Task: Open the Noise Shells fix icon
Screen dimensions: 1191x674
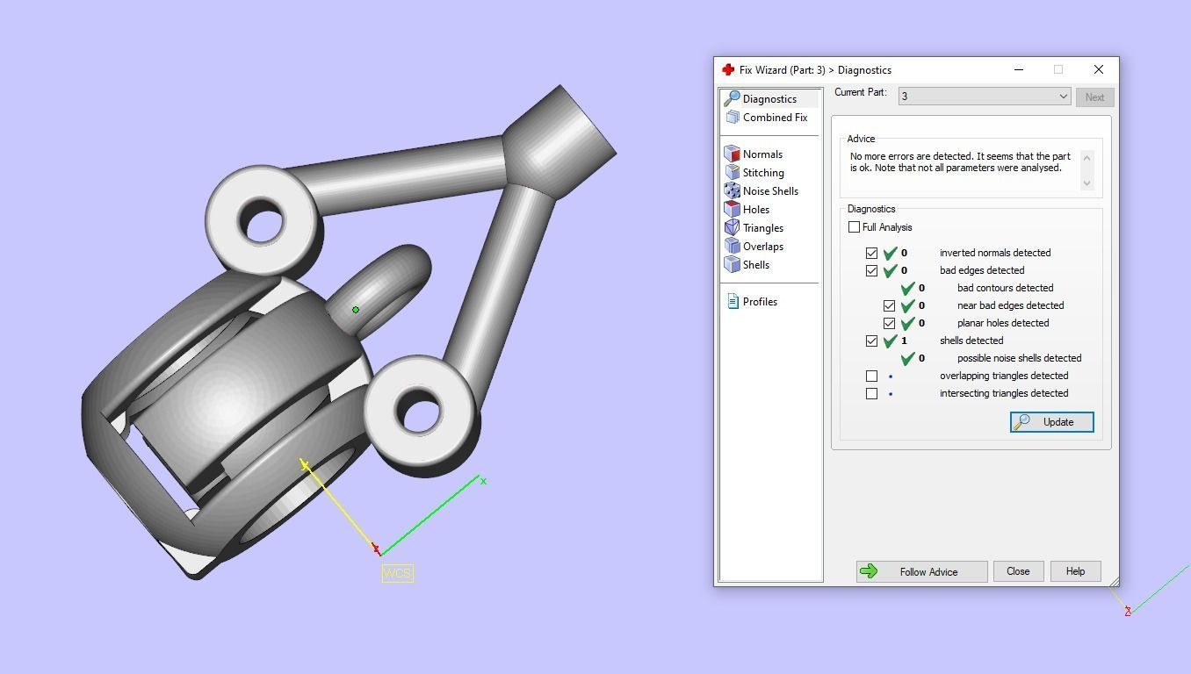Action: point(732,191)
